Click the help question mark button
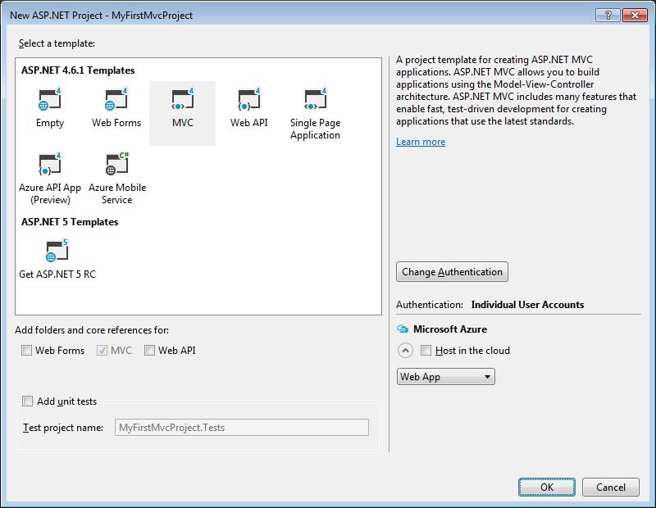The height and width of the screenshot is (508, 656). pos(608,15)
